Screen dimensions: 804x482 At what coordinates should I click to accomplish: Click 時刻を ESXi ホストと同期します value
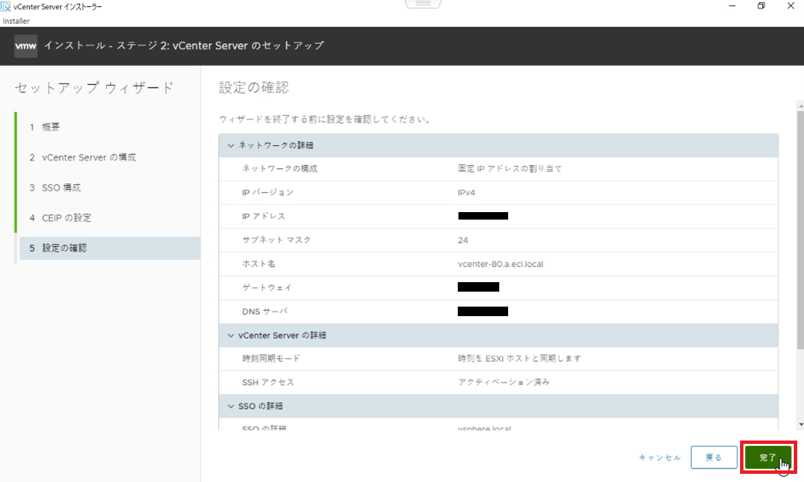520,358
